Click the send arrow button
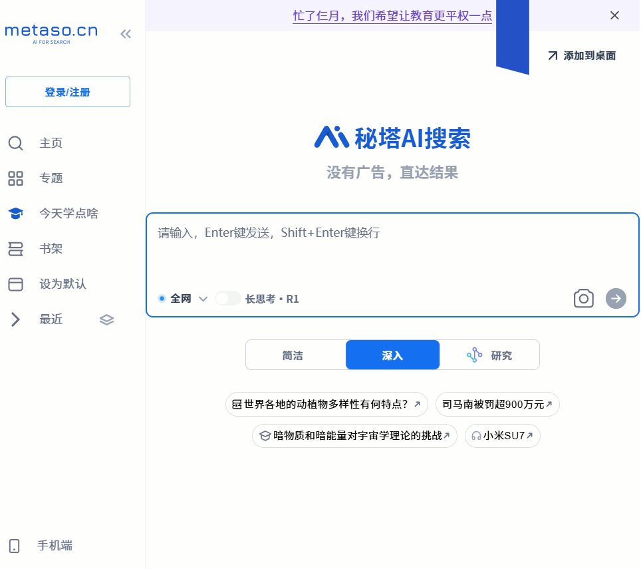The height and width of the screenshot is (569, 641). pyautogui.click(x=616, y=299)
